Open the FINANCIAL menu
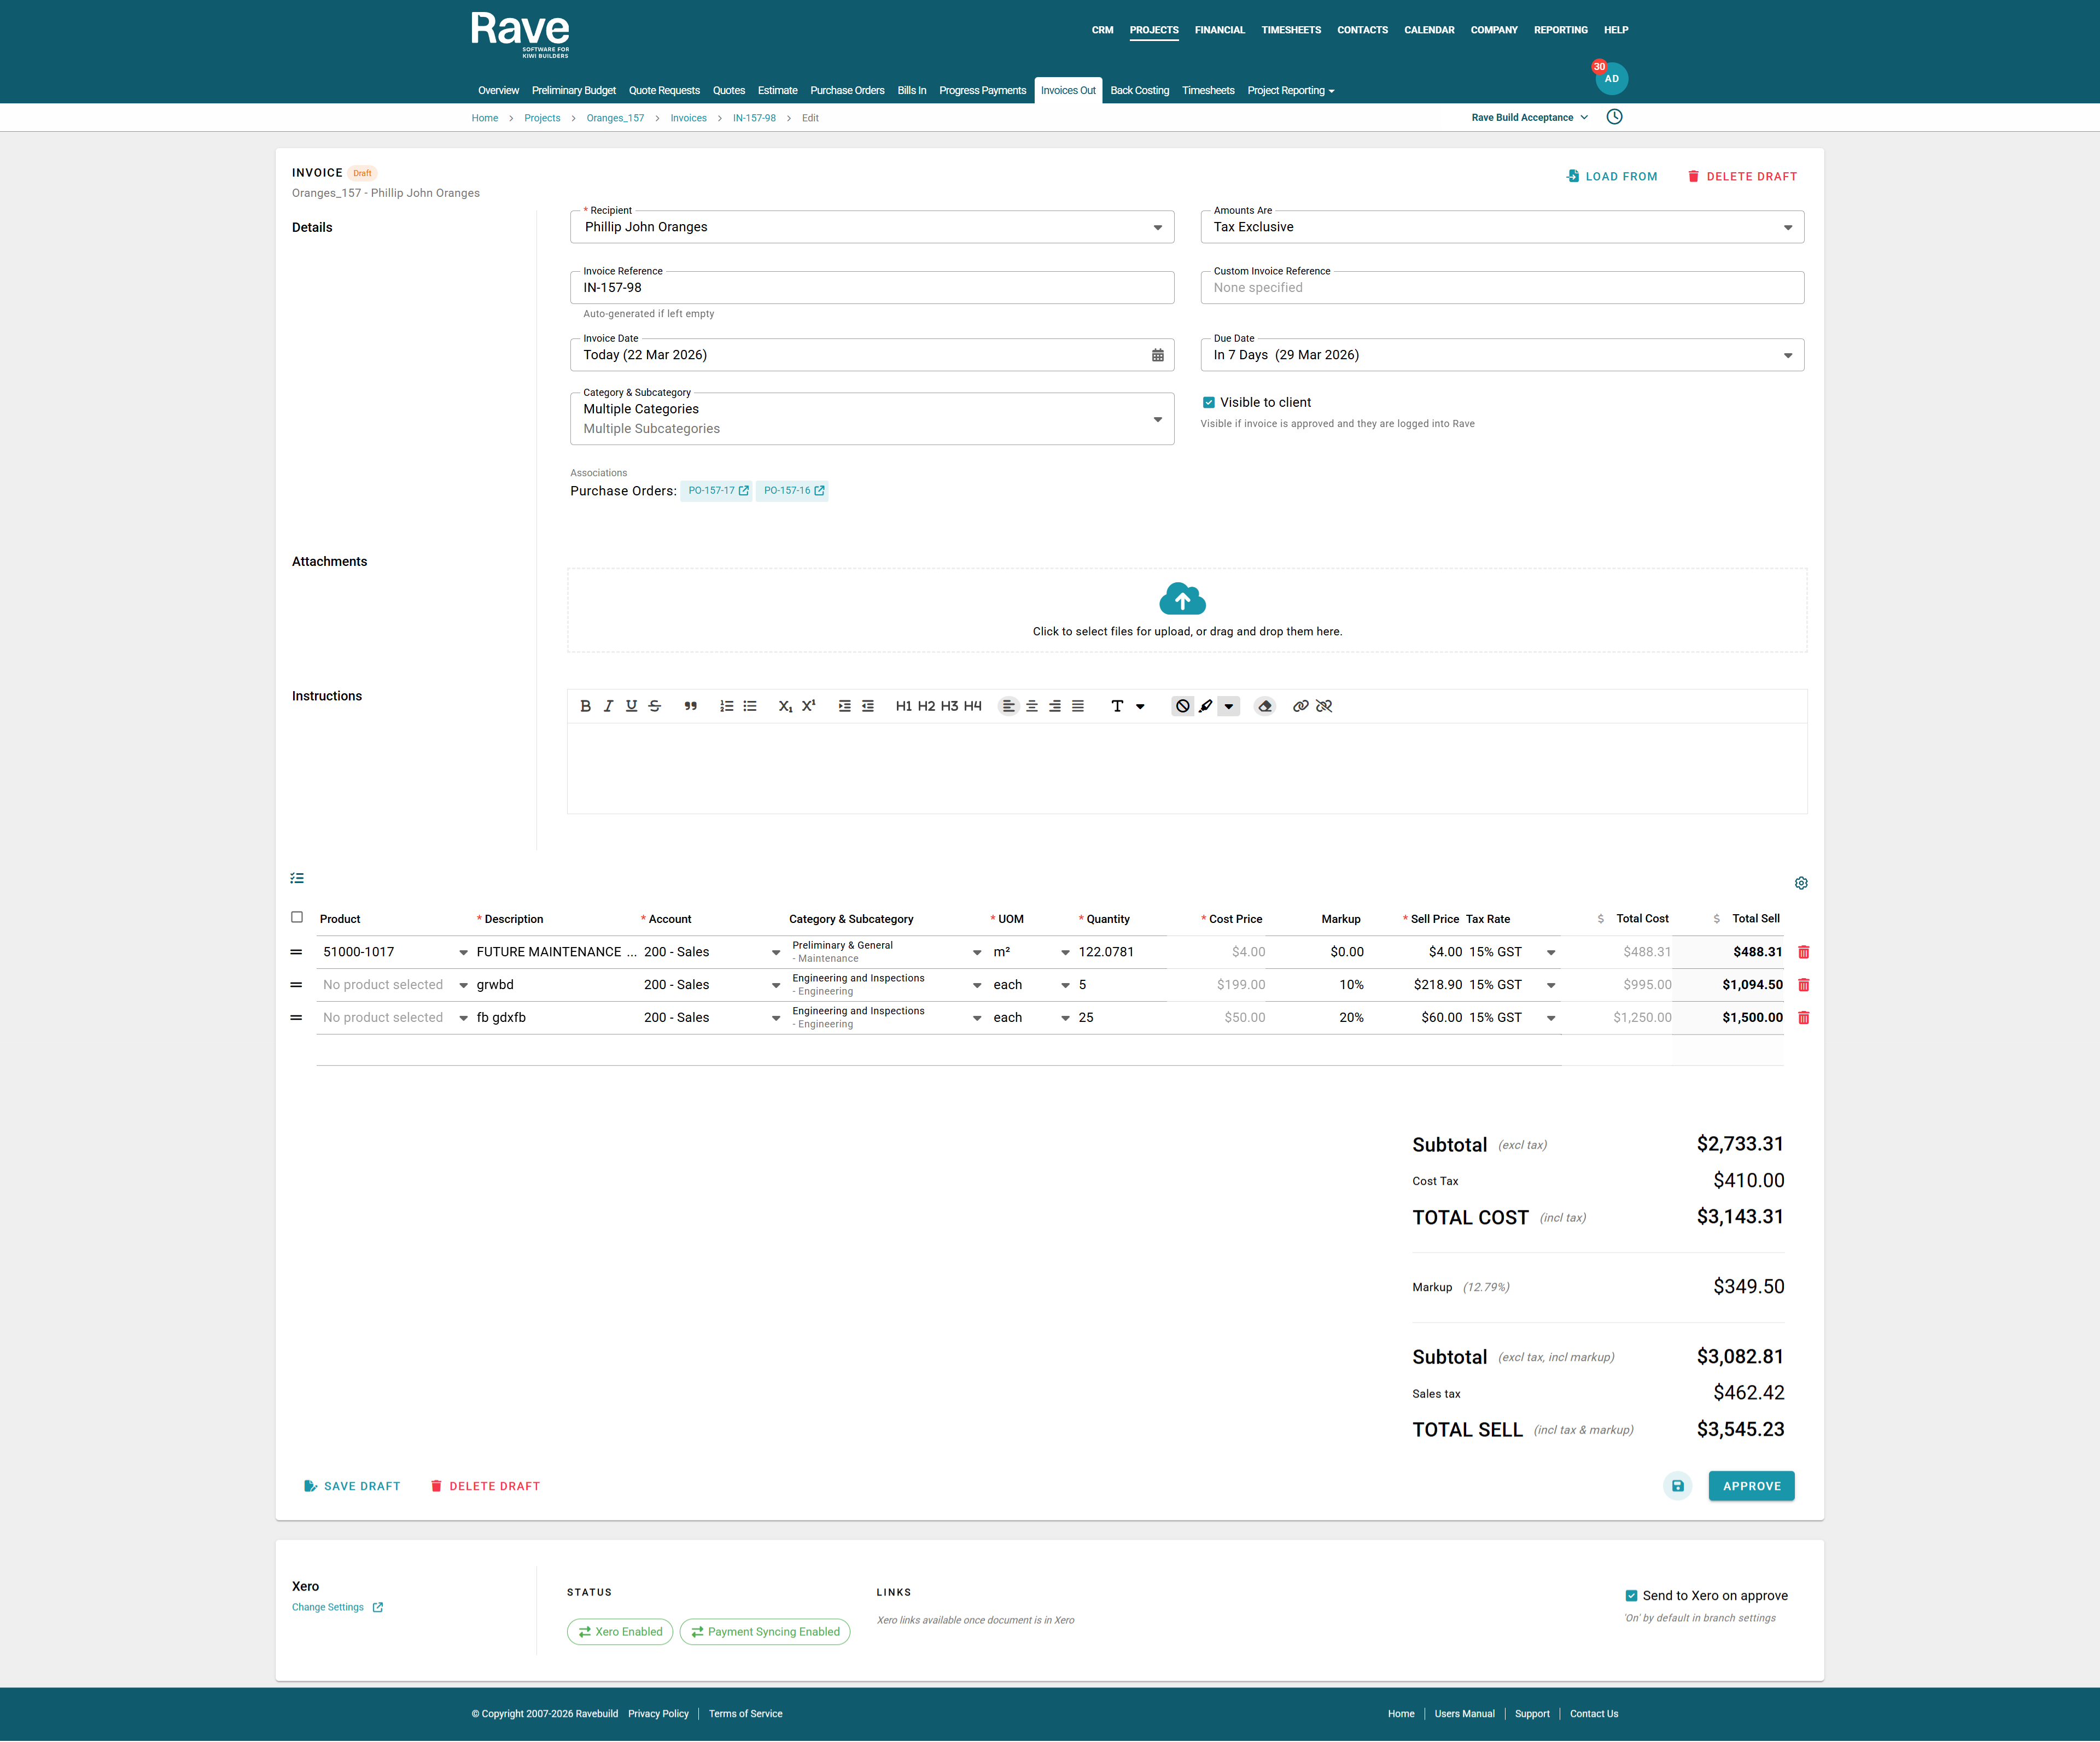 (1219, 30)
